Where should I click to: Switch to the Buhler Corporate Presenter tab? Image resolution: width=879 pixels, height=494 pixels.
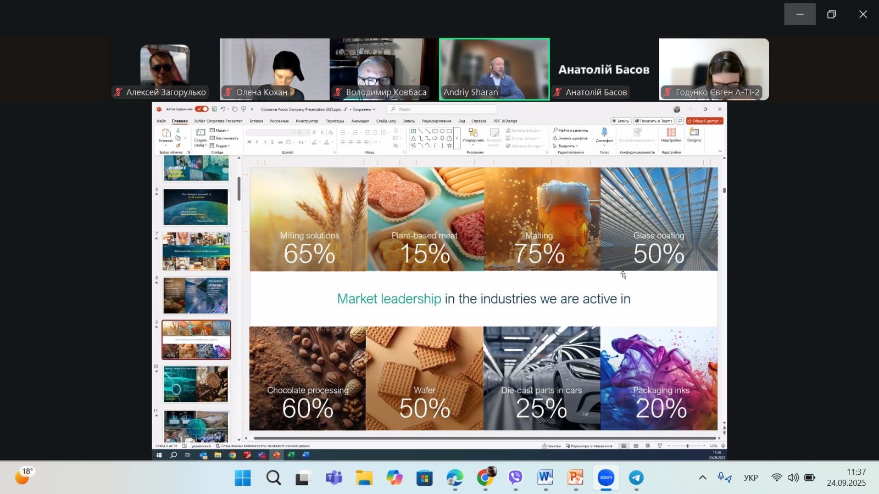pyautogui.click(x=218, y=121)
